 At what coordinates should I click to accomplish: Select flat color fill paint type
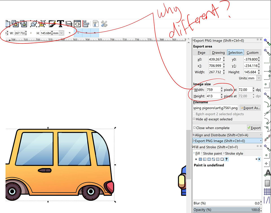pos(200,159)
